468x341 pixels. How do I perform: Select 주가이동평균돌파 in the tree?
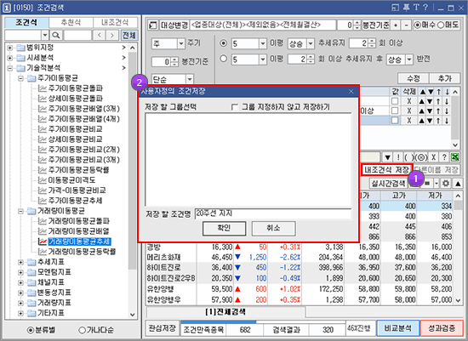pyautogui.click(x=76, y=88)
